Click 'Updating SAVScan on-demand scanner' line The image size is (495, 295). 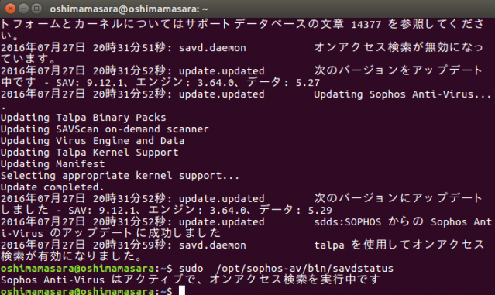[x=105, y=129]
